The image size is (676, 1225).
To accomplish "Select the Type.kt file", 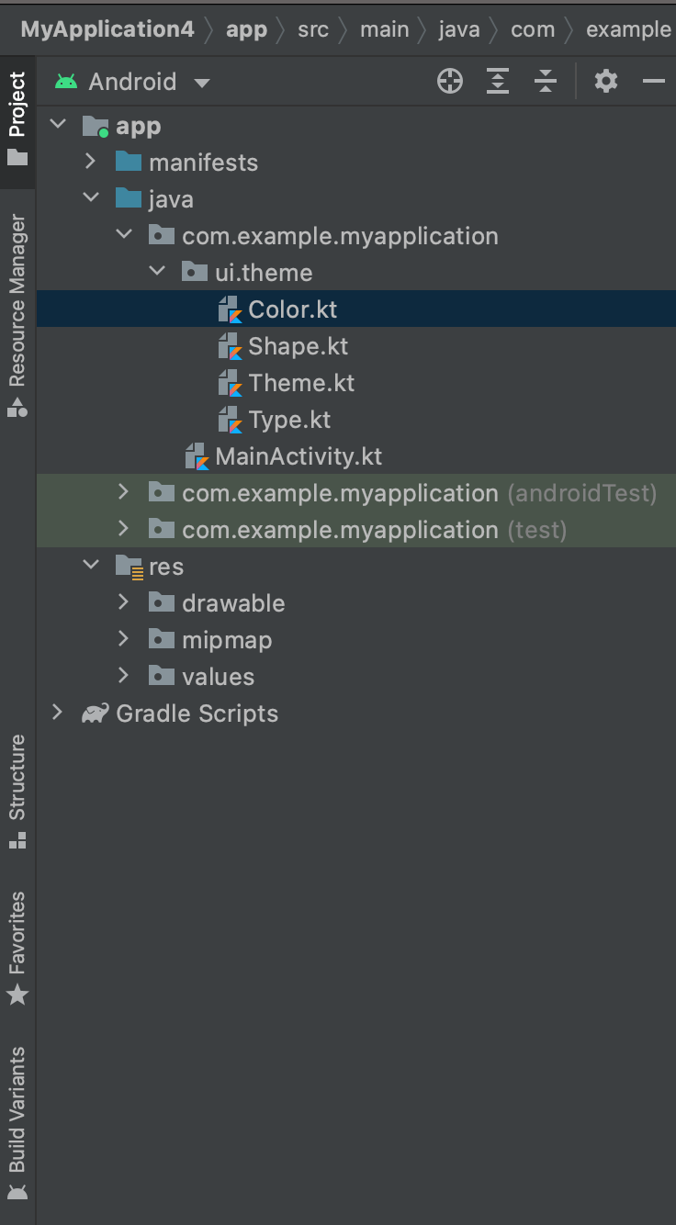I will coord(289,420).
